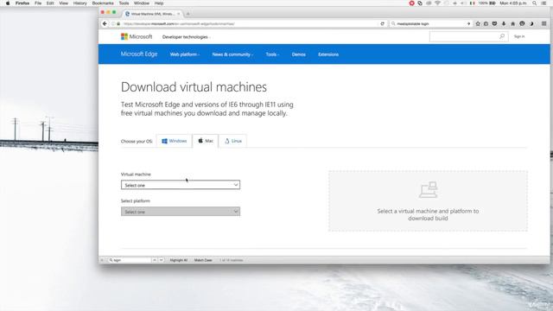Open the Help menu
553x311 pixels.
[159, 3]
